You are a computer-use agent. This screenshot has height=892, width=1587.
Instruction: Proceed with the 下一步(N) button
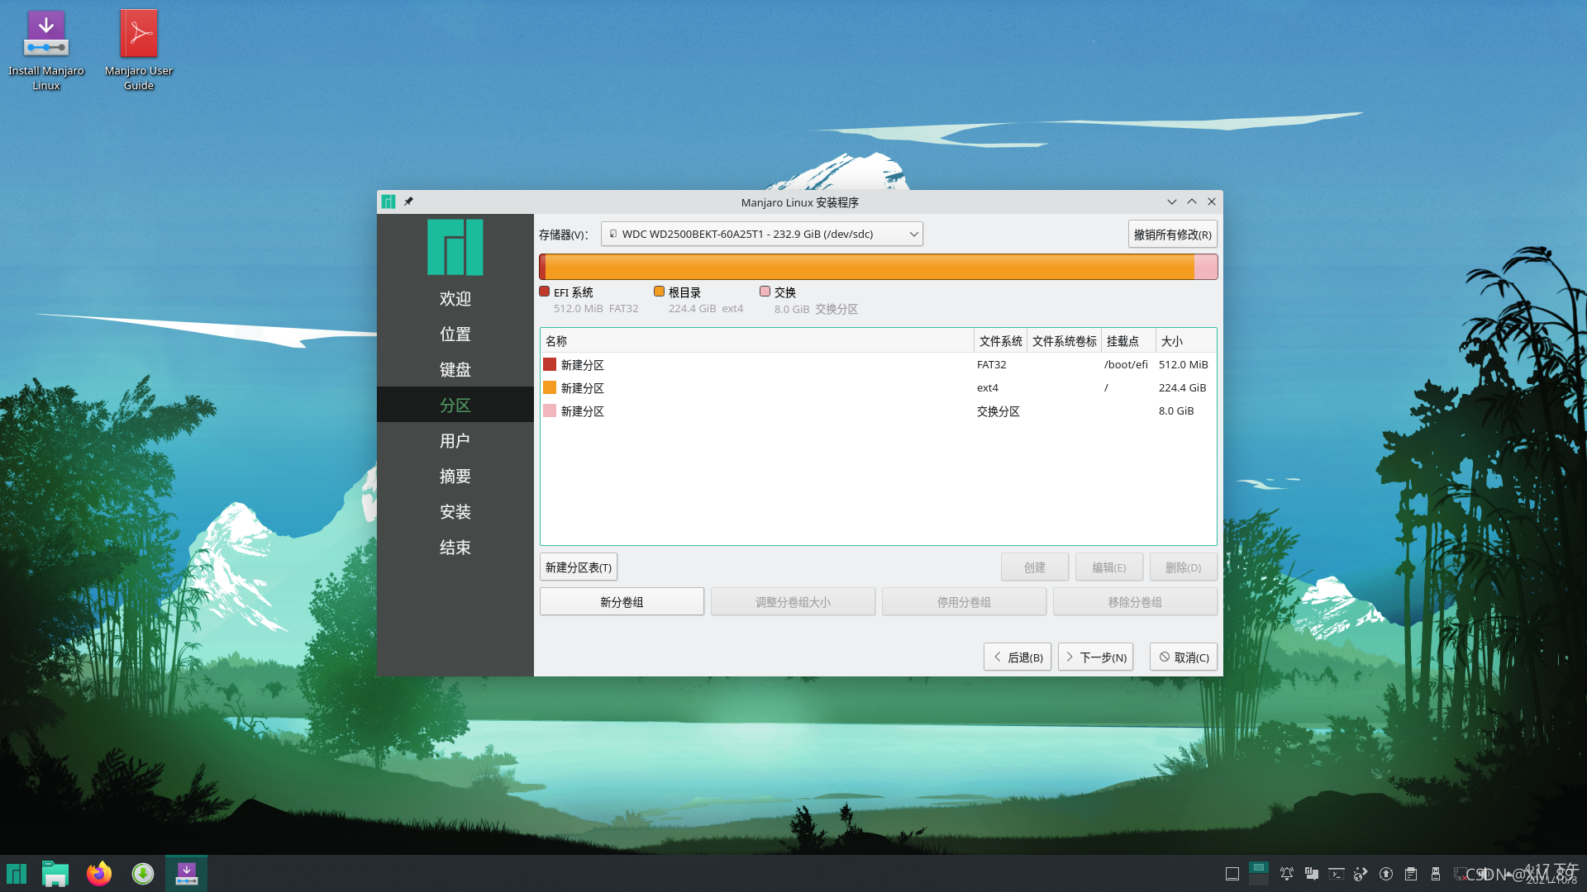pyautogui.click(x=1095, y=657)
